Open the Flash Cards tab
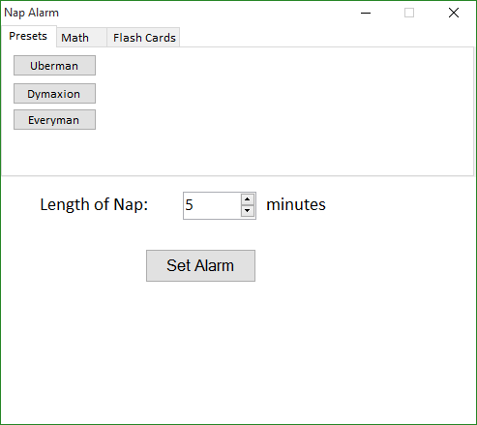The image size is (477, 425). (143, 38)
